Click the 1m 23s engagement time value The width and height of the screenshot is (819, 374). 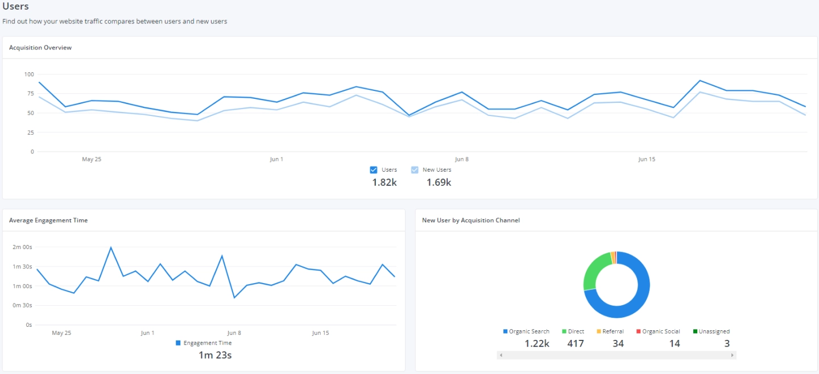point(215,355)
